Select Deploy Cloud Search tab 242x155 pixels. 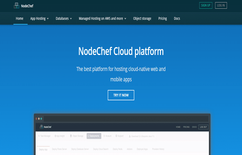click(x=101, y=149)
